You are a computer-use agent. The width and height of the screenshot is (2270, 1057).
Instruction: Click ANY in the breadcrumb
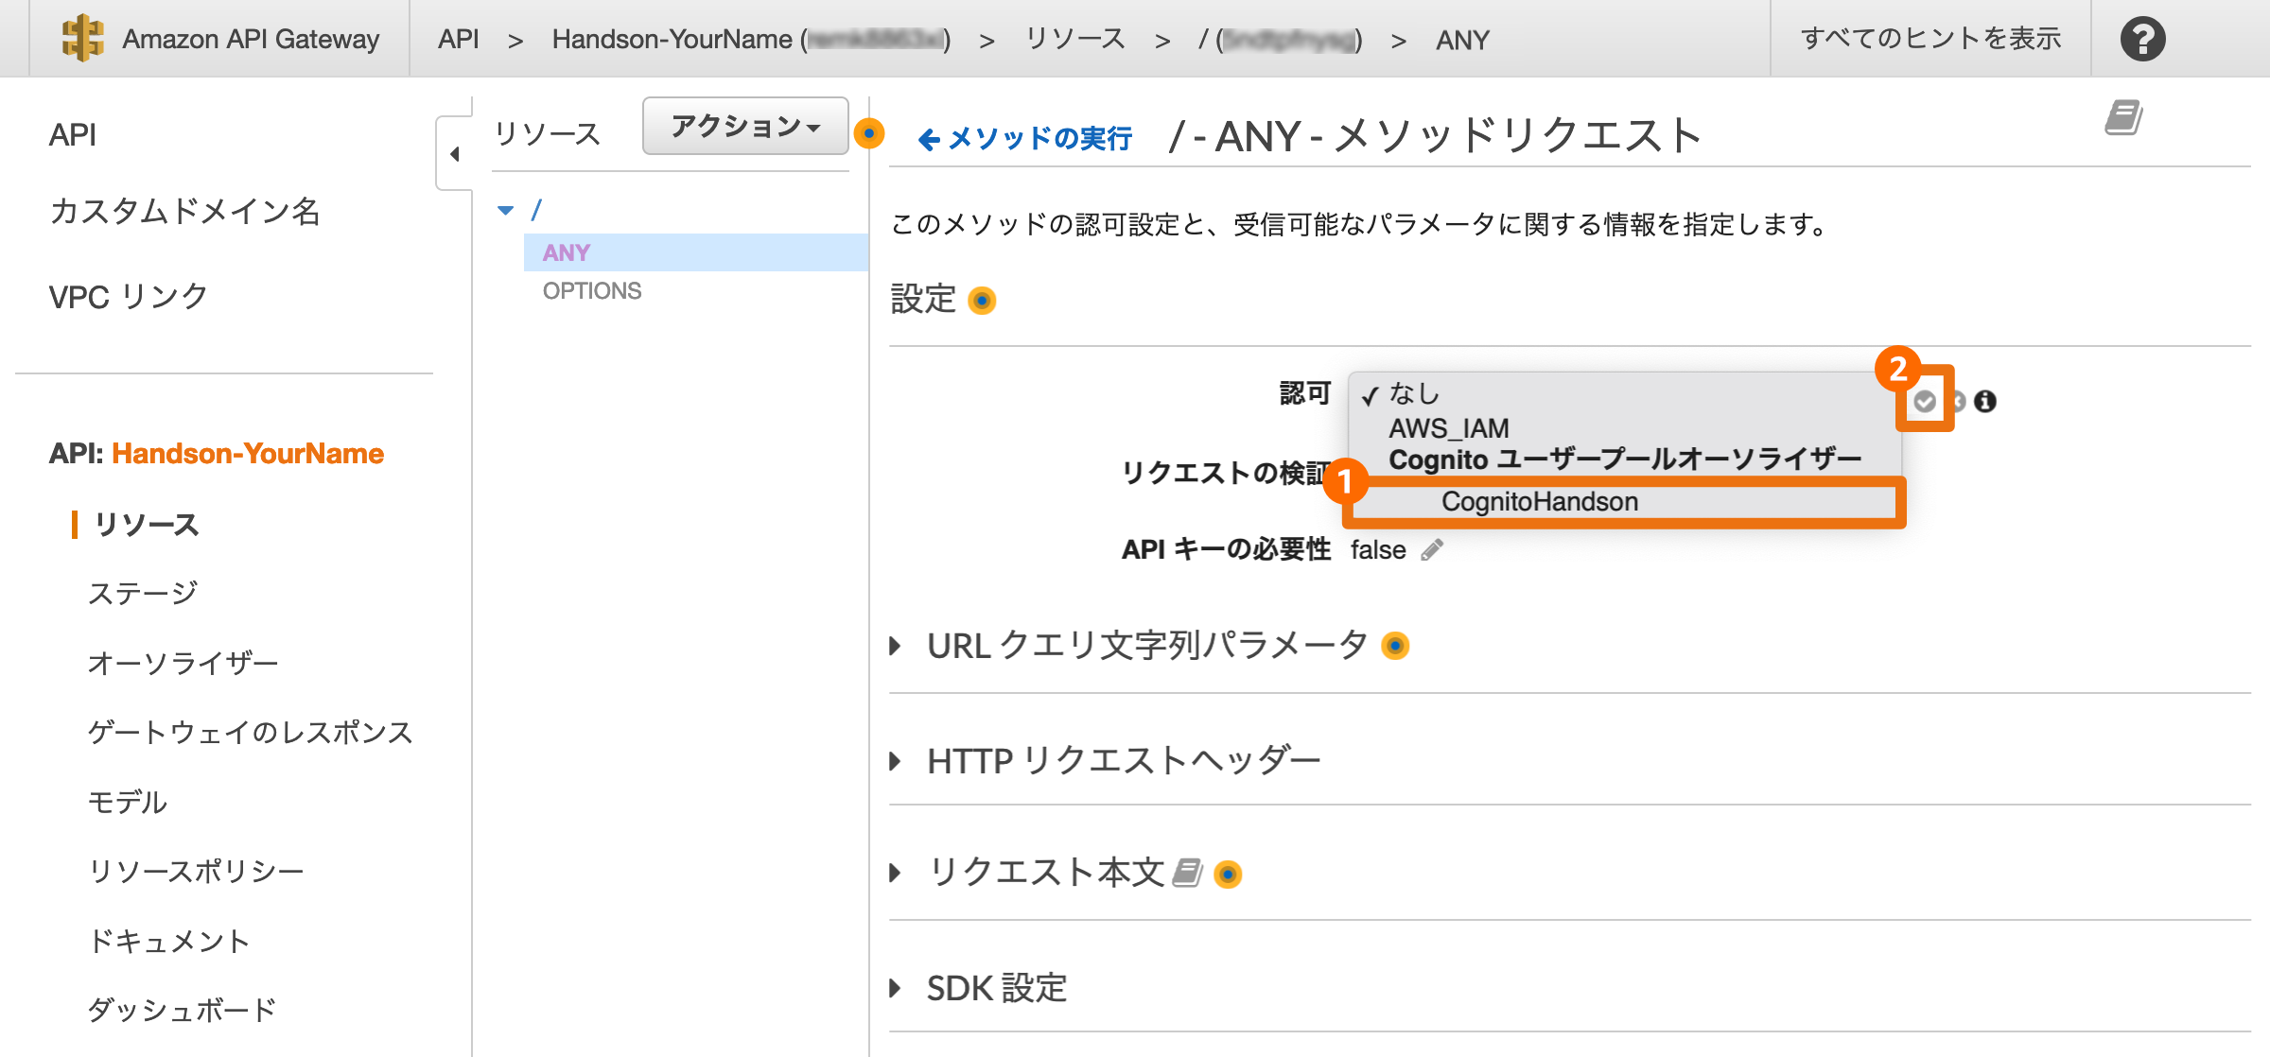1462,40
